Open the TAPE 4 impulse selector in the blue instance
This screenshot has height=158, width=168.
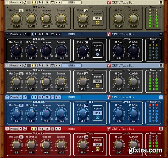pyautogui.click(x=97, y=113)
